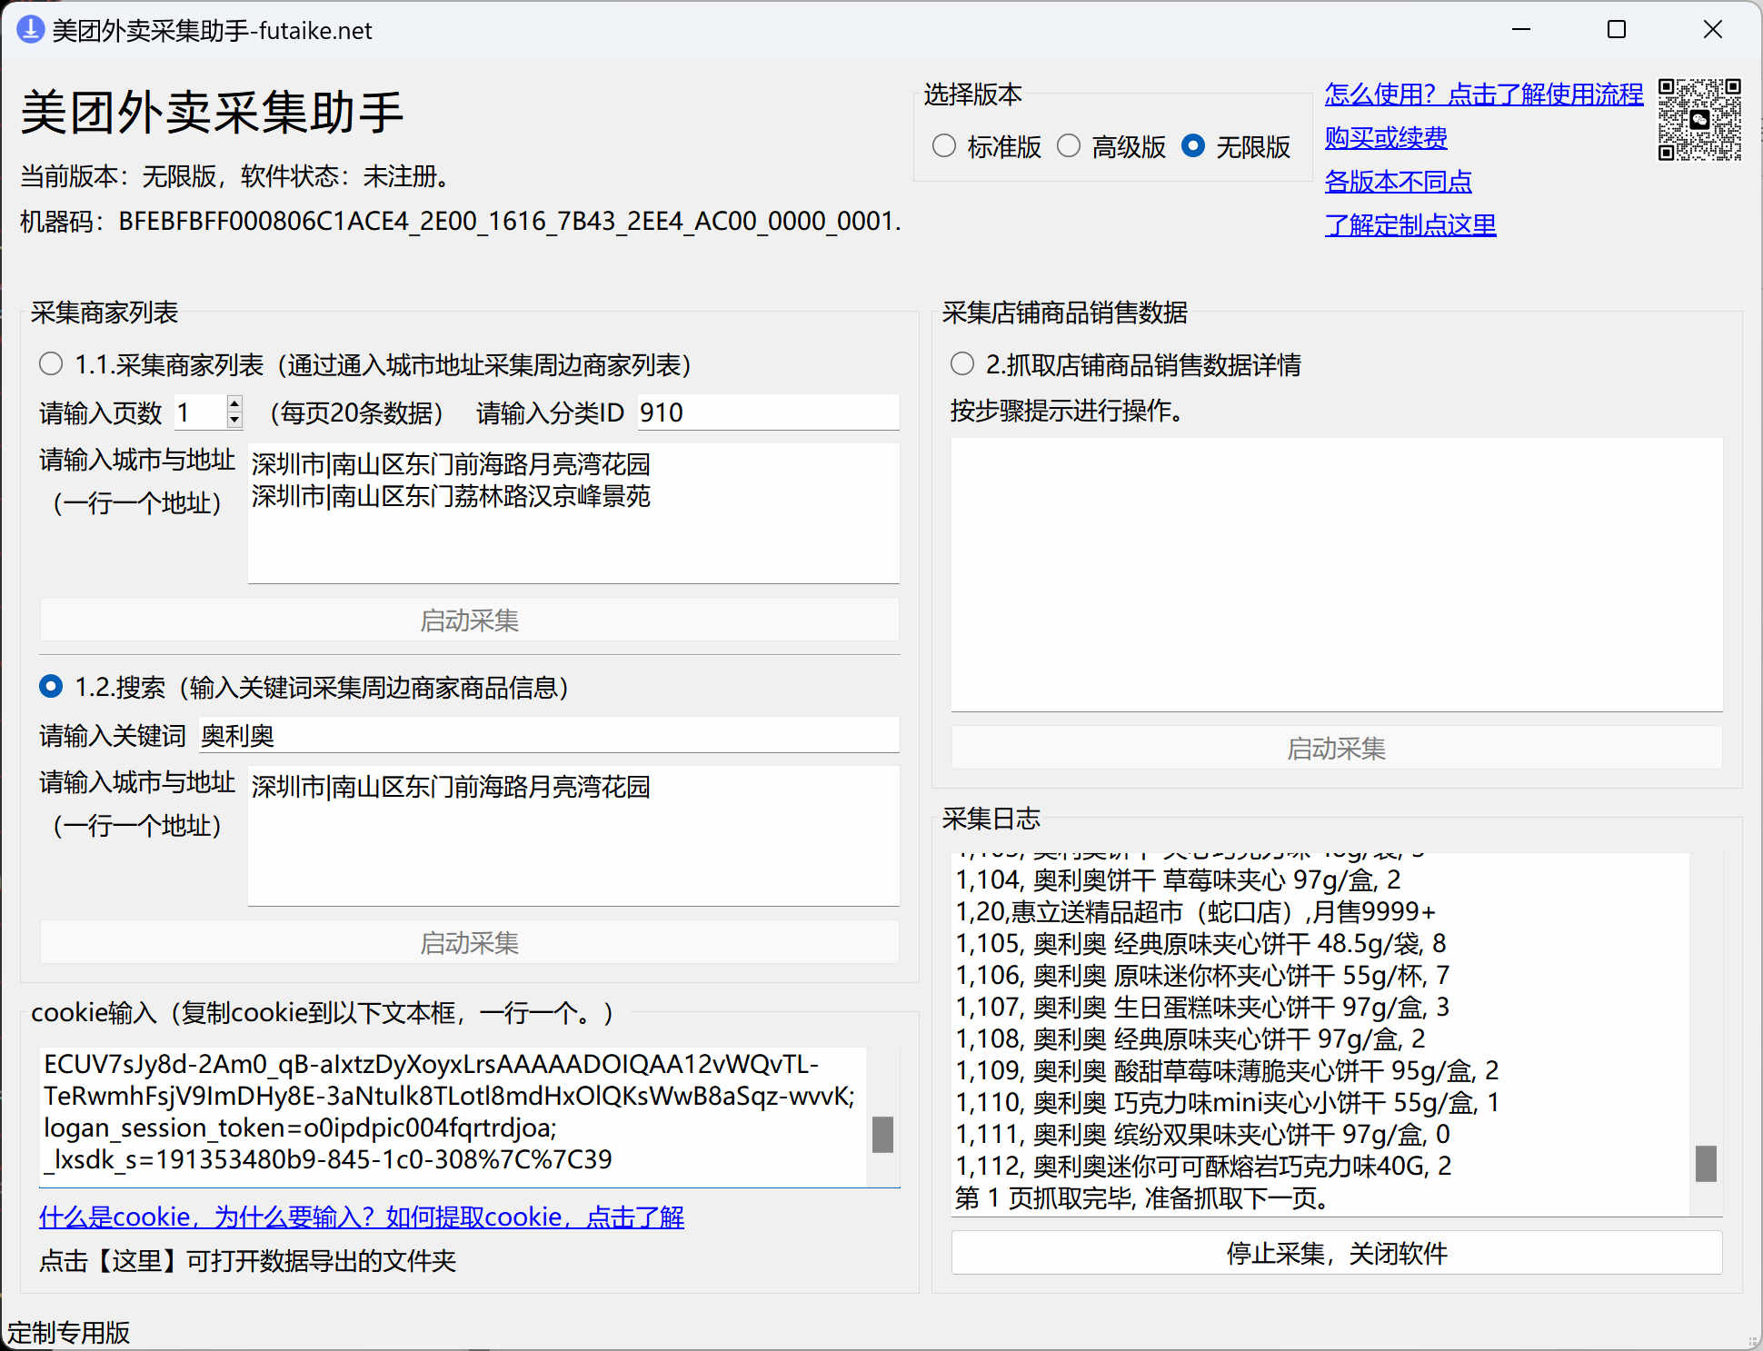Viewport: 1763px width, 1351px height.
Task: Click log line 1,109 酸甜草莓味薄脆夹心饼干
Action: (x=1227, y=1071)
